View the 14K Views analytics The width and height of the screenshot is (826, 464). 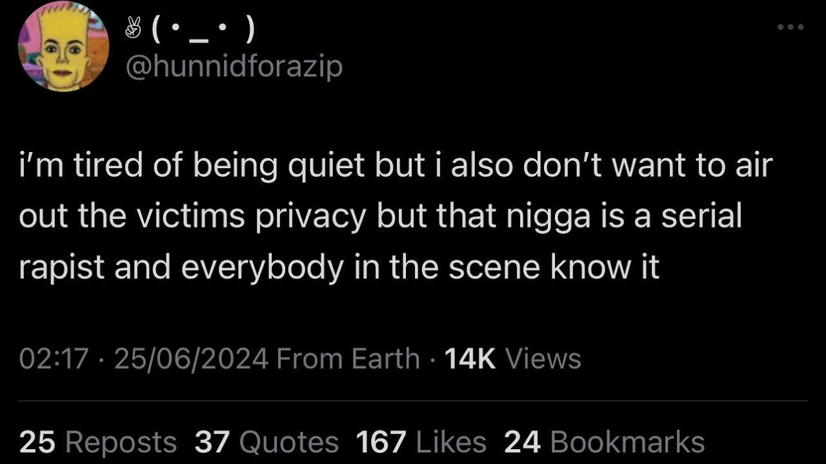point(513,358)
